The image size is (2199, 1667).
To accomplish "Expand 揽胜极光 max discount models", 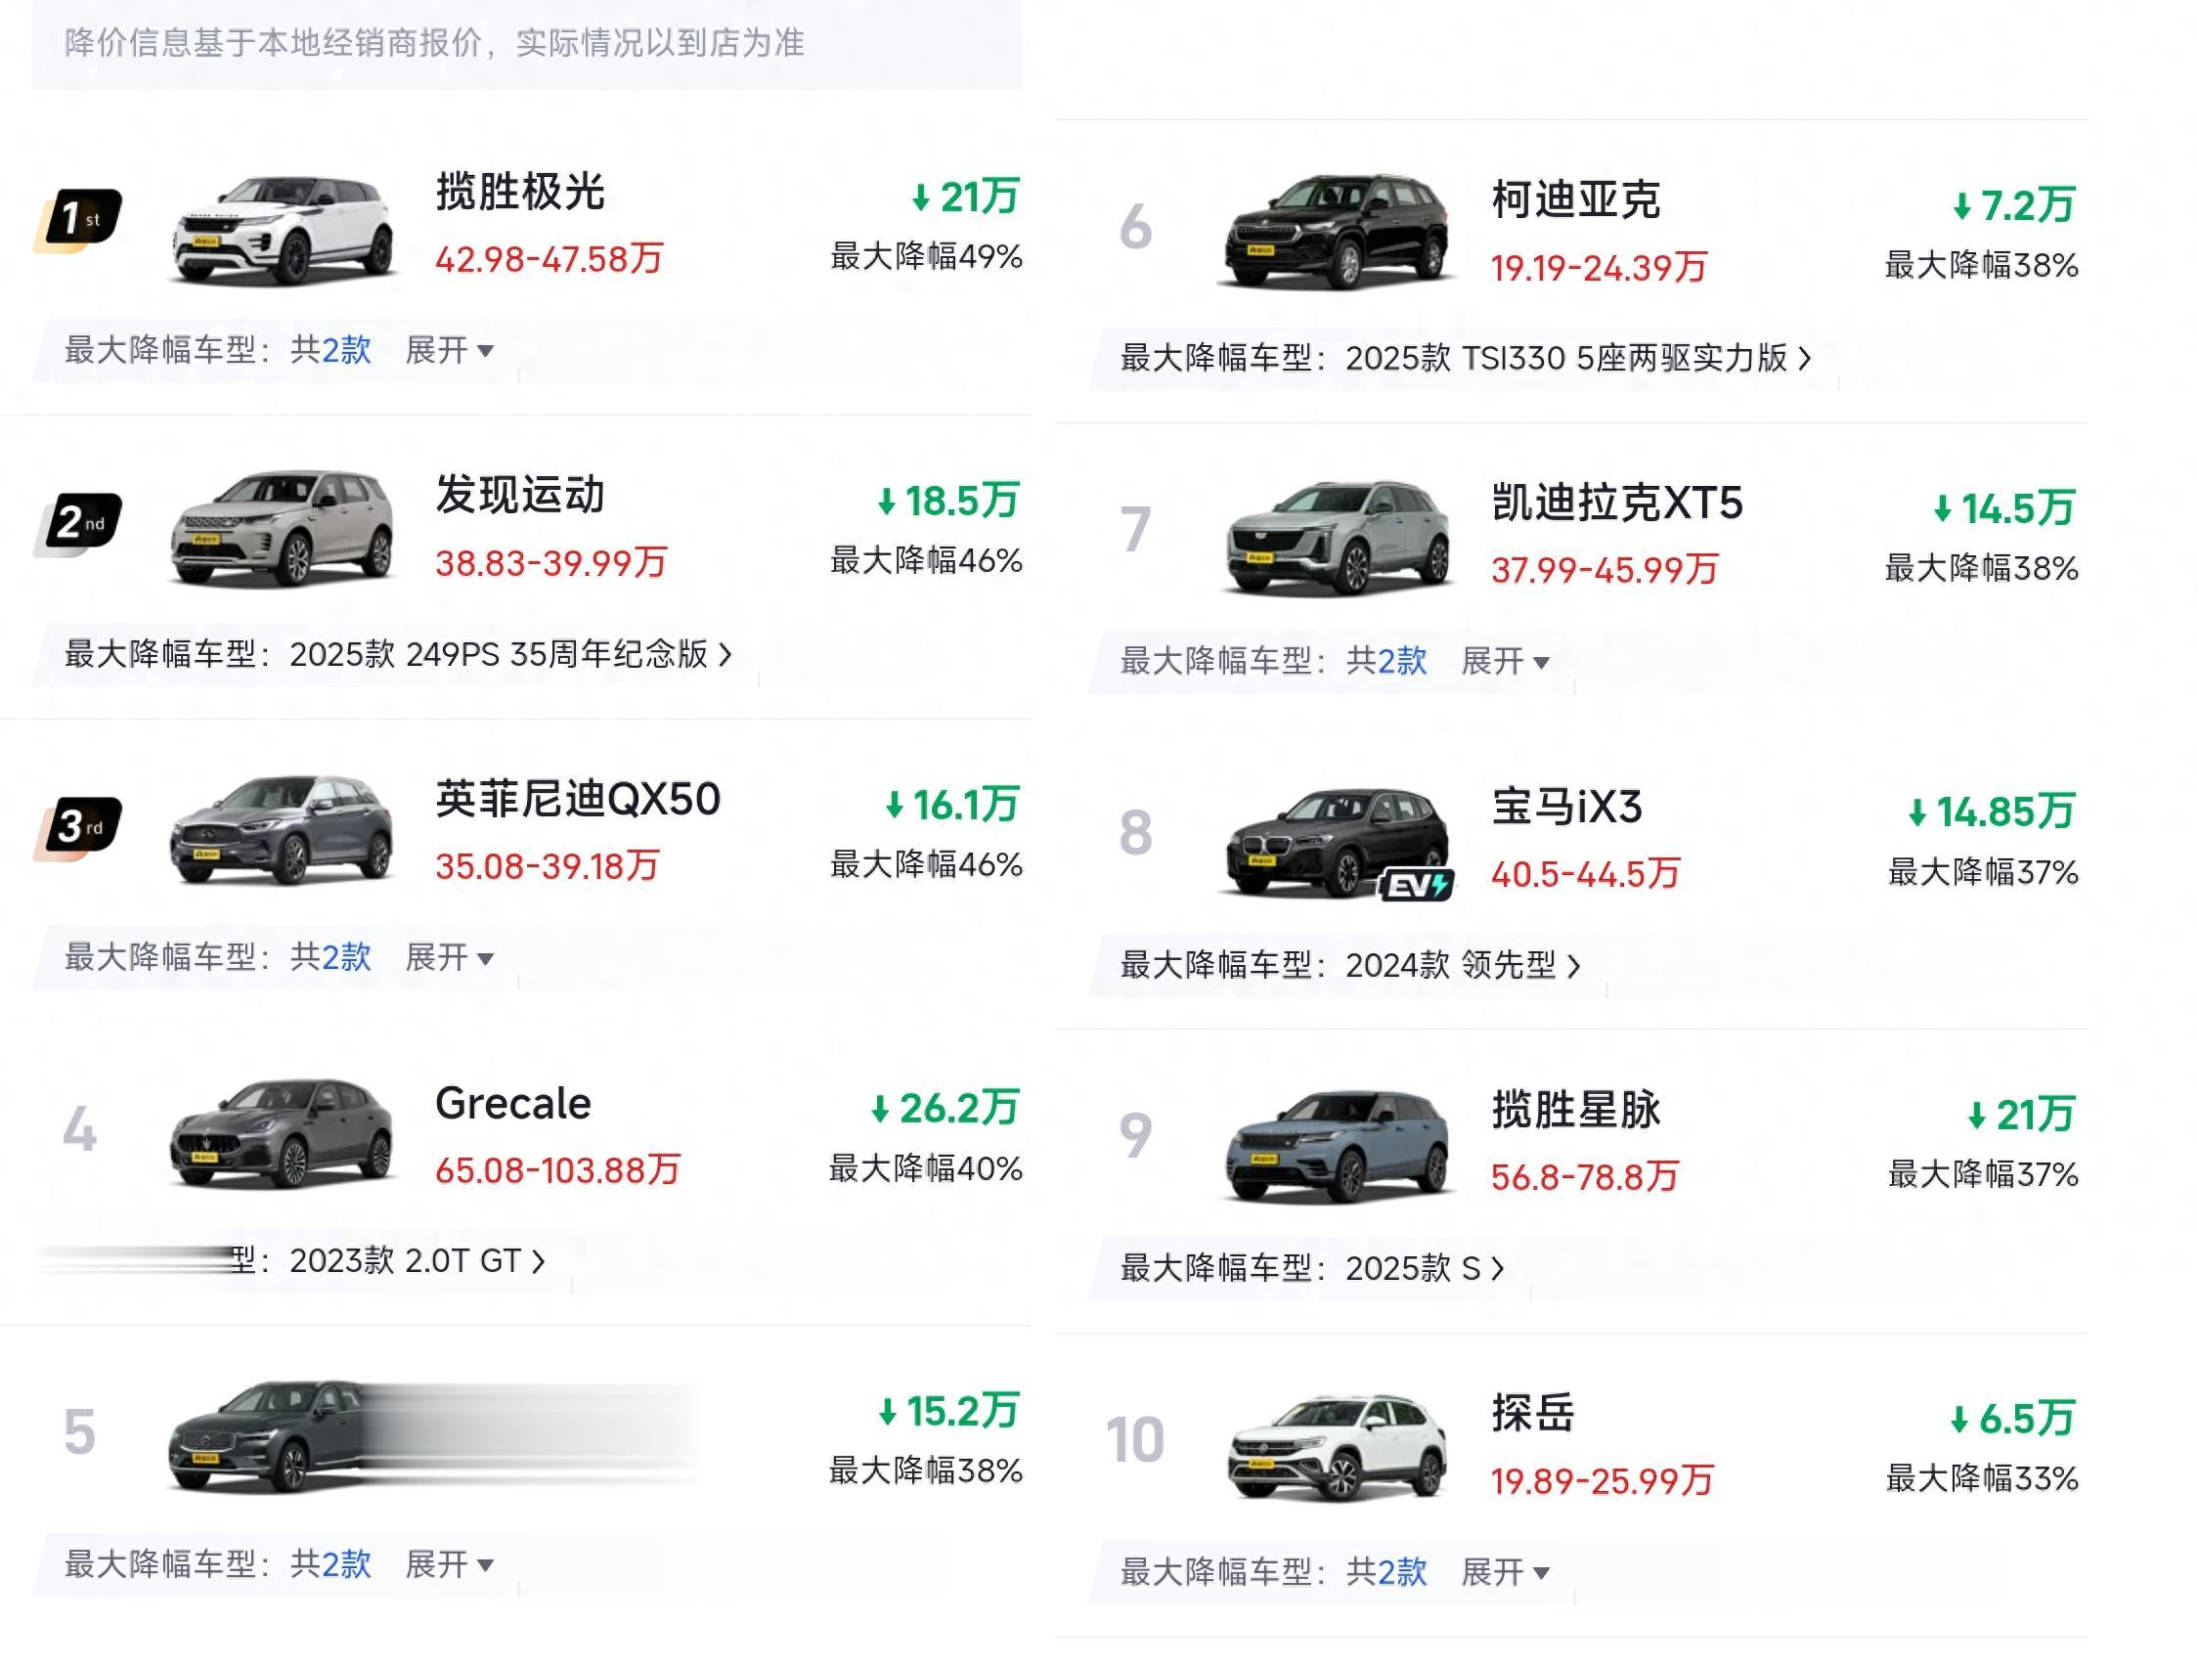I will (450, 351).
